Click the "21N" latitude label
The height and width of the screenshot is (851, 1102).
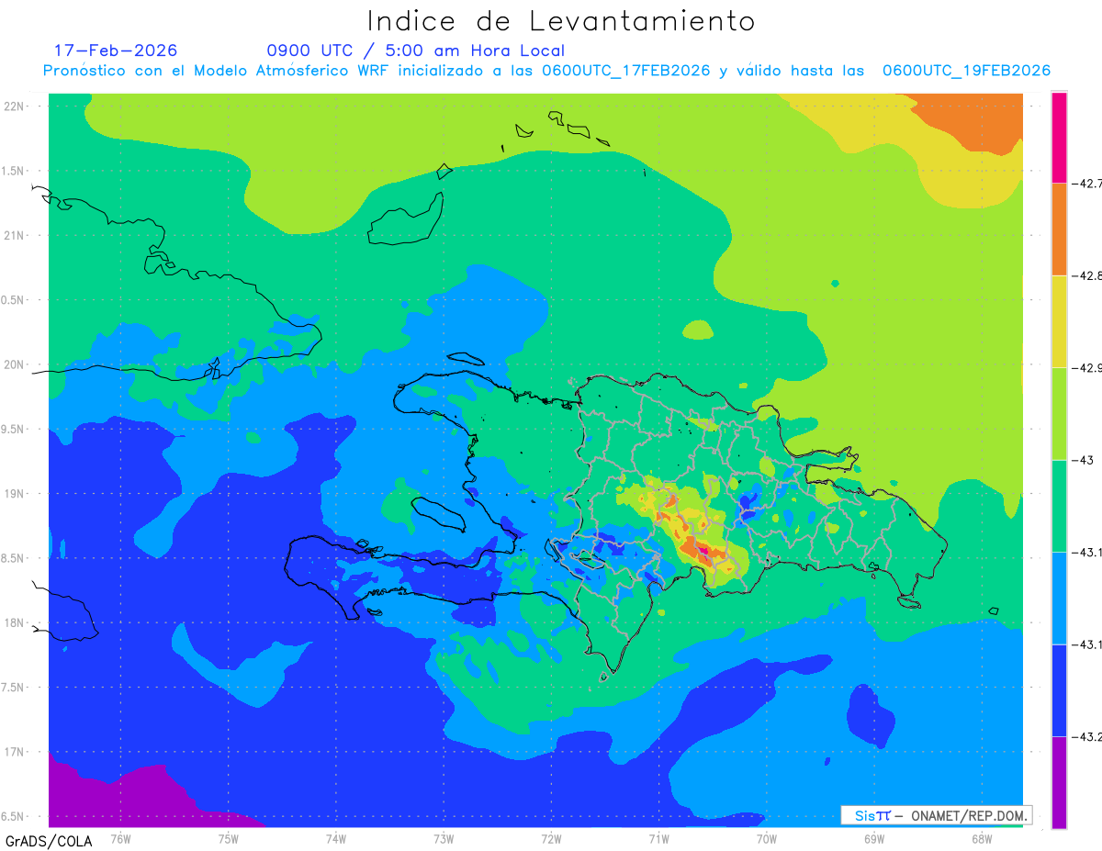tap(15, 235)
